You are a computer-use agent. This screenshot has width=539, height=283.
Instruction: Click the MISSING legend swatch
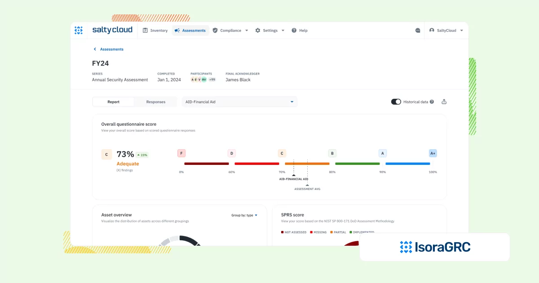pos(311,232)
